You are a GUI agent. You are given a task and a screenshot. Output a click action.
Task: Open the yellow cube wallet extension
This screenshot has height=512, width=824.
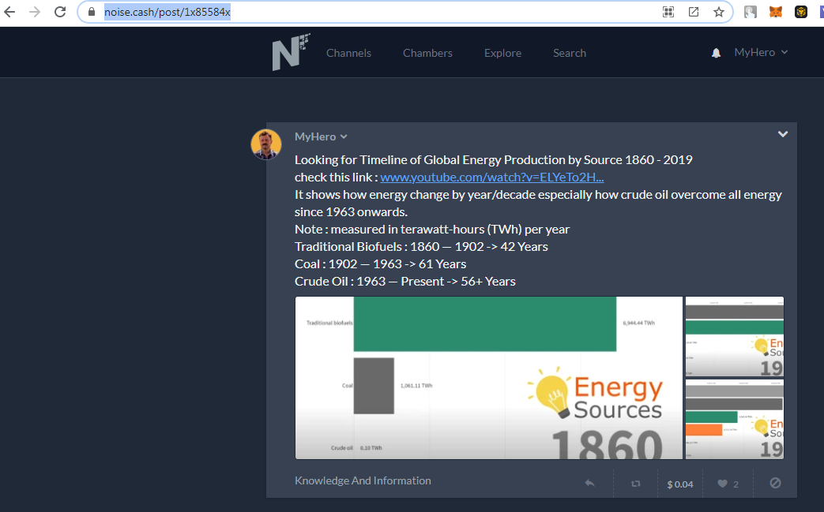pyautogui.click(x=801, y=12)
